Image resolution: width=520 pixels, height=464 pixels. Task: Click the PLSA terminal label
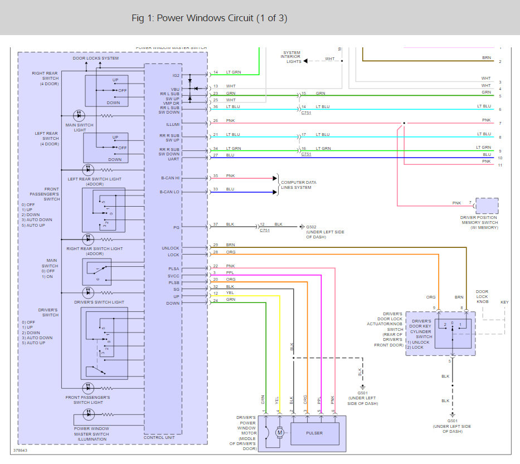(x=174, y=269)
